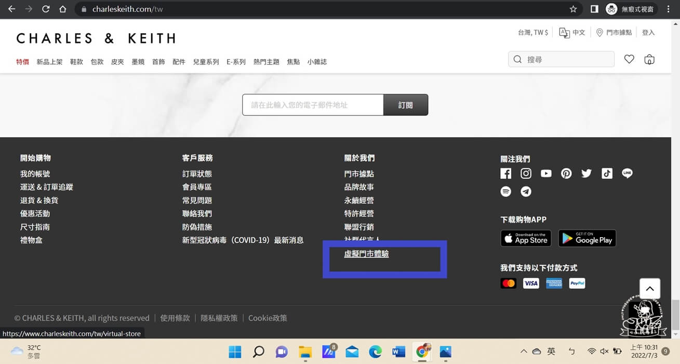The width and height of the screenshot is (680, 364).
Task: Click the Pinterest icon
Action: [566, 173]
